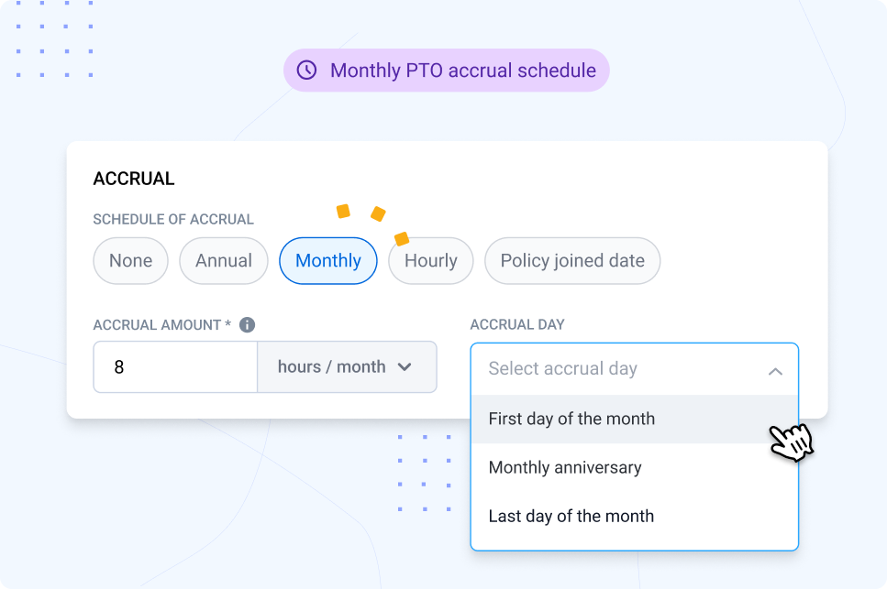Click the "Monthly PTO accrual schedule" badge

[x=446, y=70]
